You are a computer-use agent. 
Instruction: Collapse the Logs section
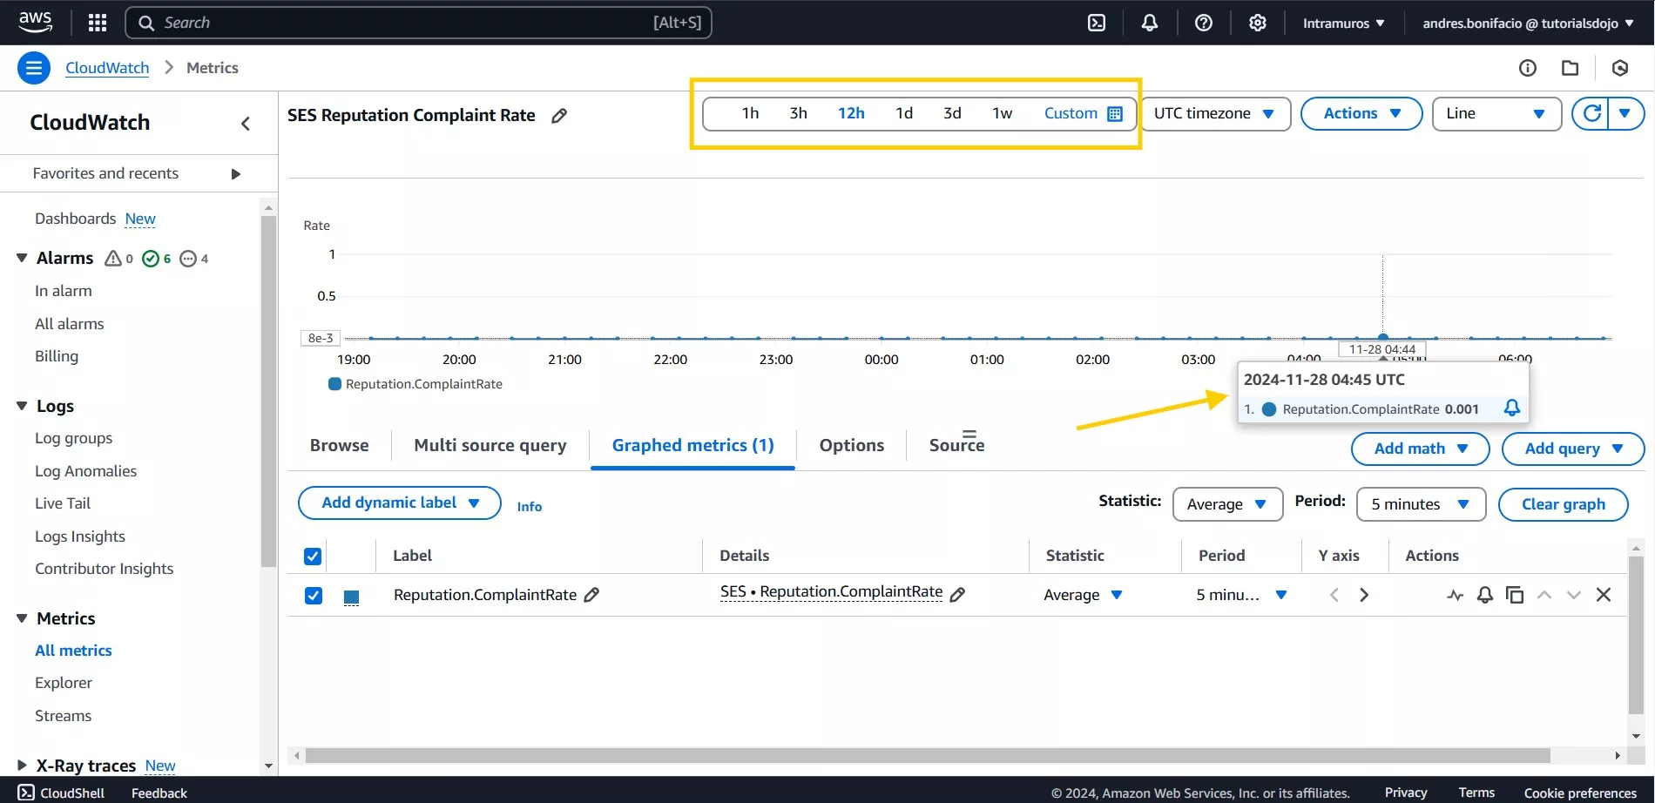tap(22, 406)
